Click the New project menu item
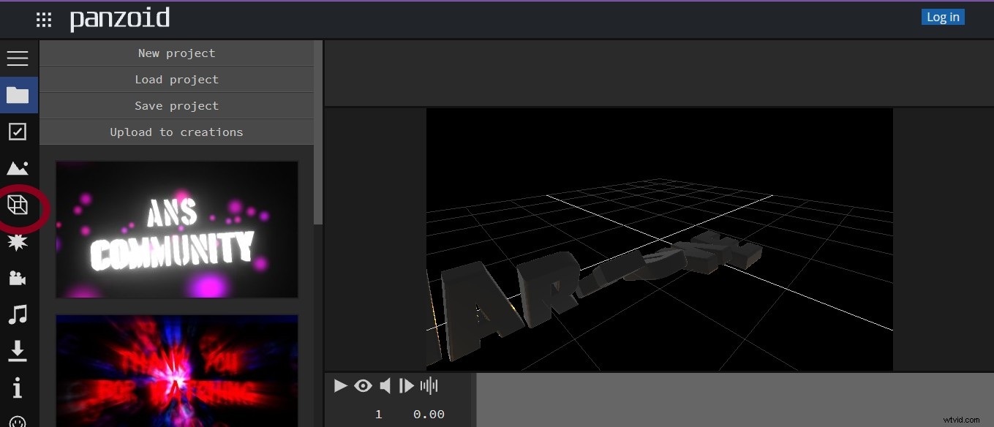994x427 pixels. coord(176,53)
